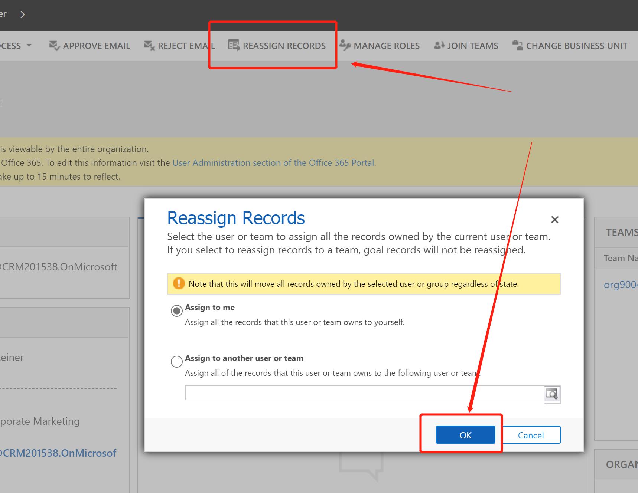Confirm reassignment with the OK button

465,435
